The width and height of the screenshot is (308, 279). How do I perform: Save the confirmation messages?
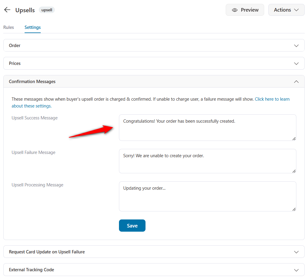point(132,226)
